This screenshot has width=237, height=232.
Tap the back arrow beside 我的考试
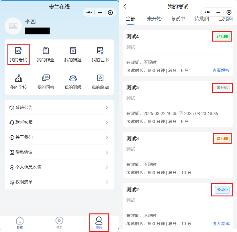coord(125,6)
